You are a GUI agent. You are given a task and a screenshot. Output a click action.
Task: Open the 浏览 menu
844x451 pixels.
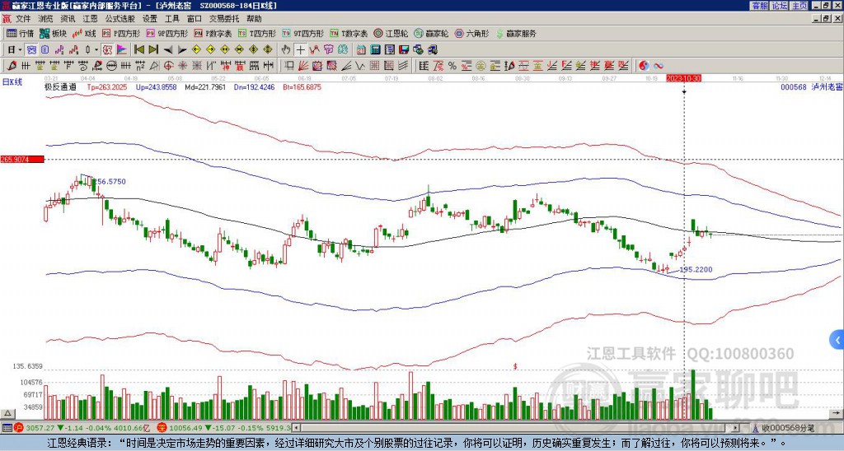(x=45, y=19)
